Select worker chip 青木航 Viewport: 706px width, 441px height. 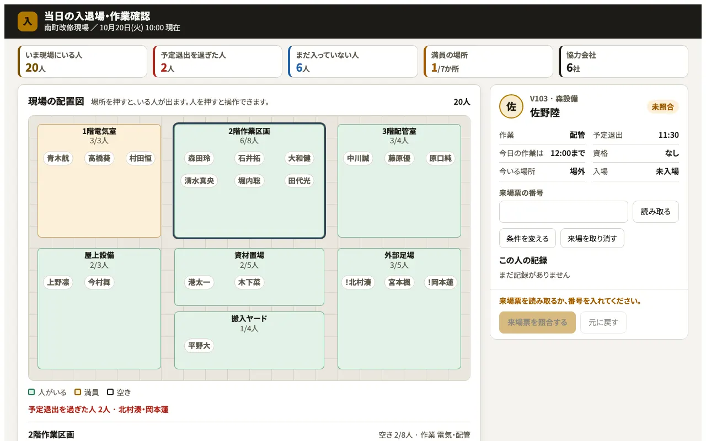tap(58, 158)
